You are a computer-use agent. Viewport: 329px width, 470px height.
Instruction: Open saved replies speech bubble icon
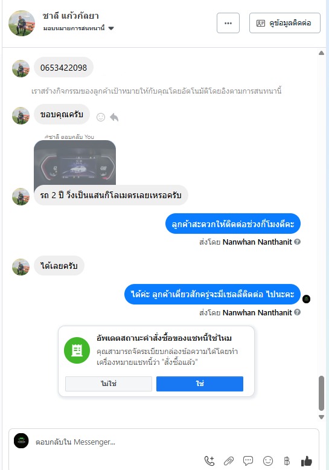tap(248, 461)
